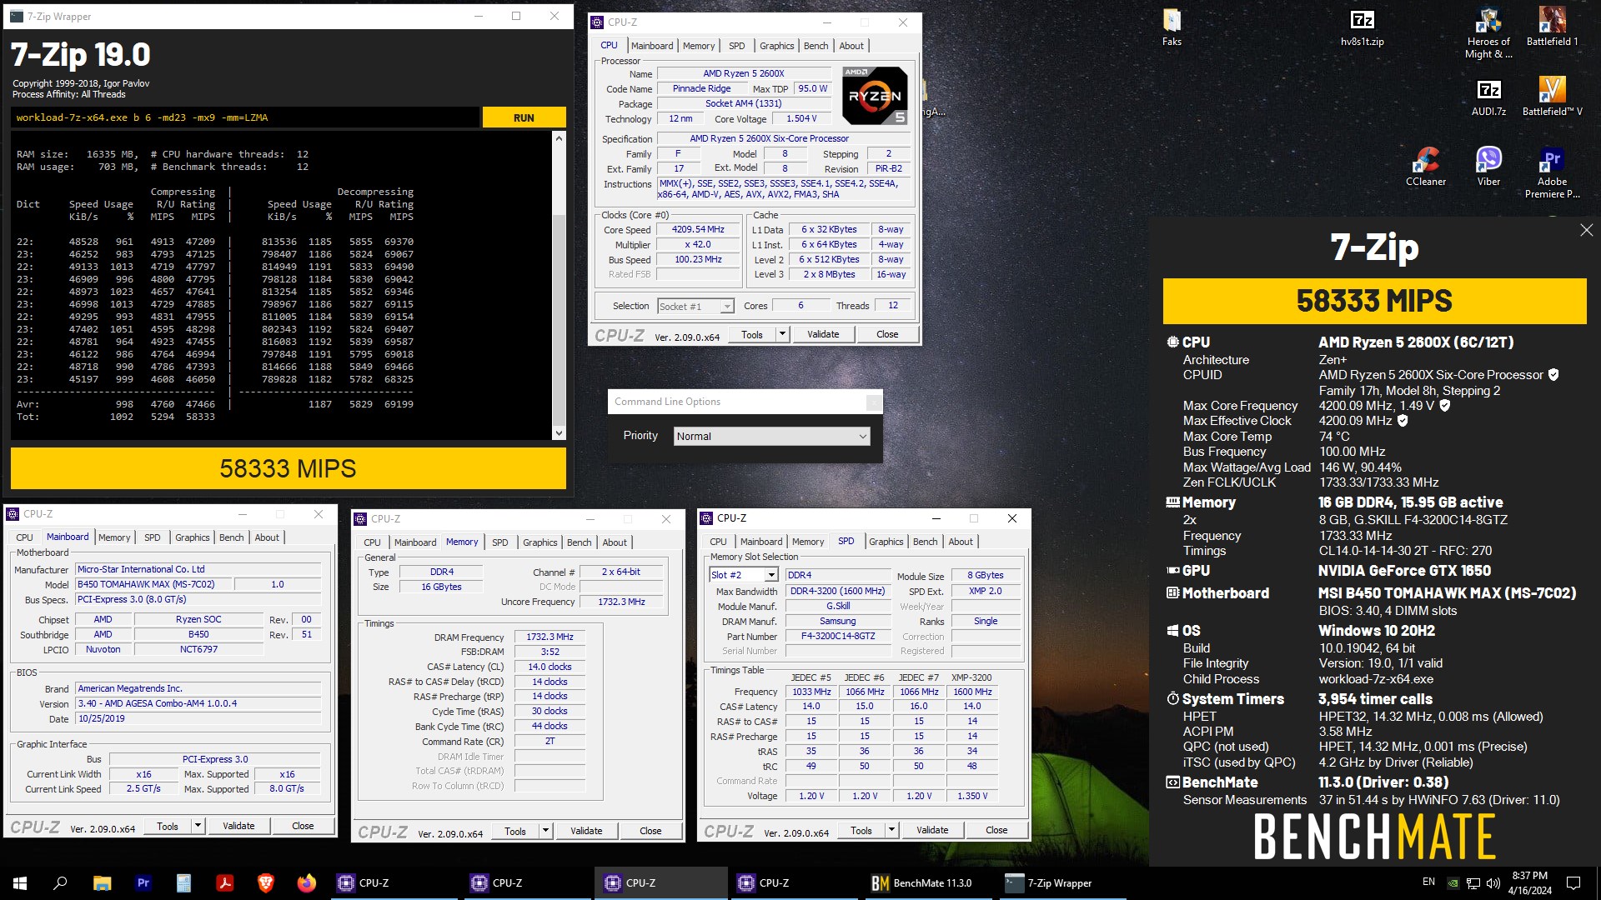Open the Windows Start menu
Screen dimensions: 1601x900
(x=20, y=882)
